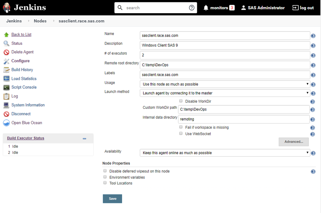Open the Usage dropdown
Image resolution: width=321 pixels, height=213 pixels.
tap(225, 84)
